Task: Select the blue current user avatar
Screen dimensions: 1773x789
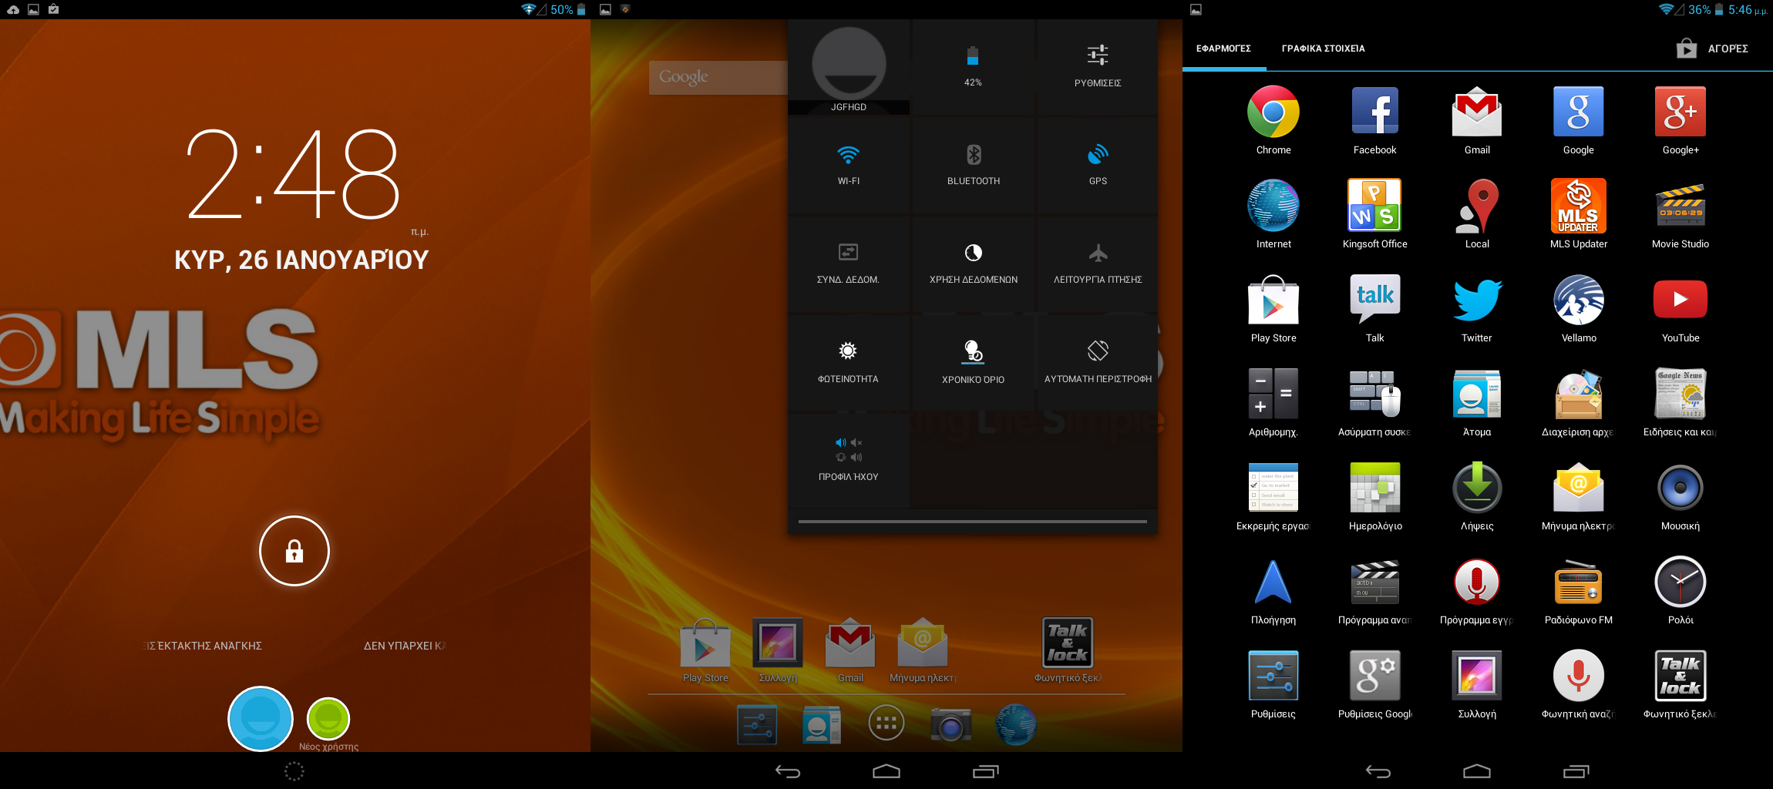Action: [x=261, y=718]
